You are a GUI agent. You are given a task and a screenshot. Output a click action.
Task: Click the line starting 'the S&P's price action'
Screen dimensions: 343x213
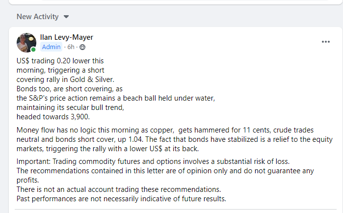(115, 98)
